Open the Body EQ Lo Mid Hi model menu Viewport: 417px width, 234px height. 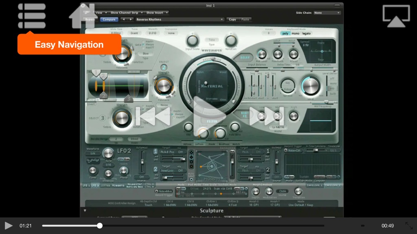click(278, 127)
